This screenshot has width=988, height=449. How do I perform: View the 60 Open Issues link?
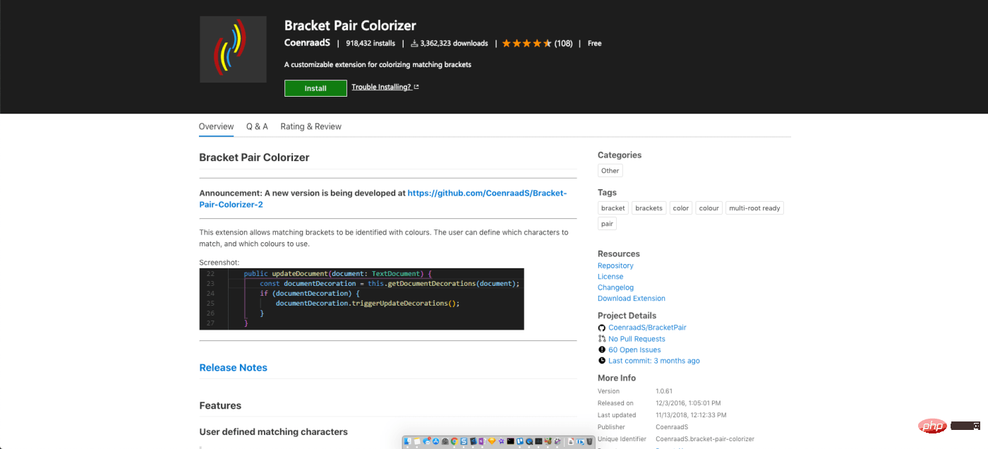(x=634, y=350)
